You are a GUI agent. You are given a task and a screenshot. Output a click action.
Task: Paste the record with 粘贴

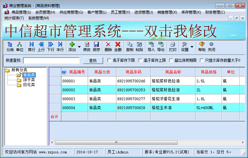click(x=139, y=47)
